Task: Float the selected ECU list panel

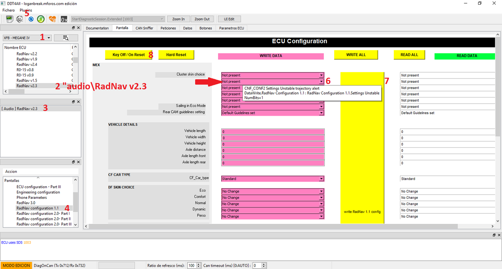Action: [73, 102]
